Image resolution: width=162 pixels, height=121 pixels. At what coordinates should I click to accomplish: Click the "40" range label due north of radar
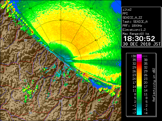click(61, 20)
